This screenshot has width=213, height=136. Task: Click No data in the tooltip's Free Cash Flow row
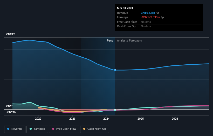click(x=146, y=22)
